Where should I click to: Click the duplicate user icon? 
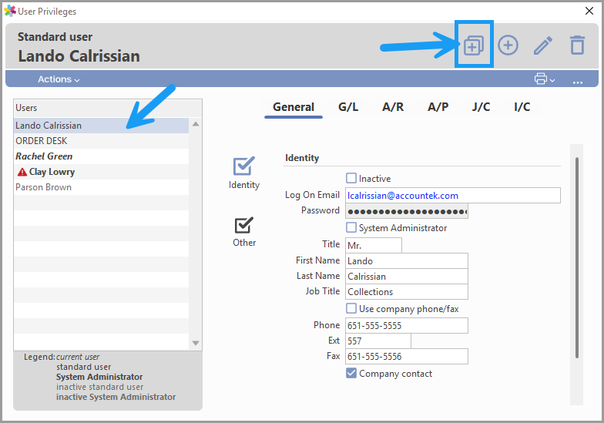click(473, 45)
